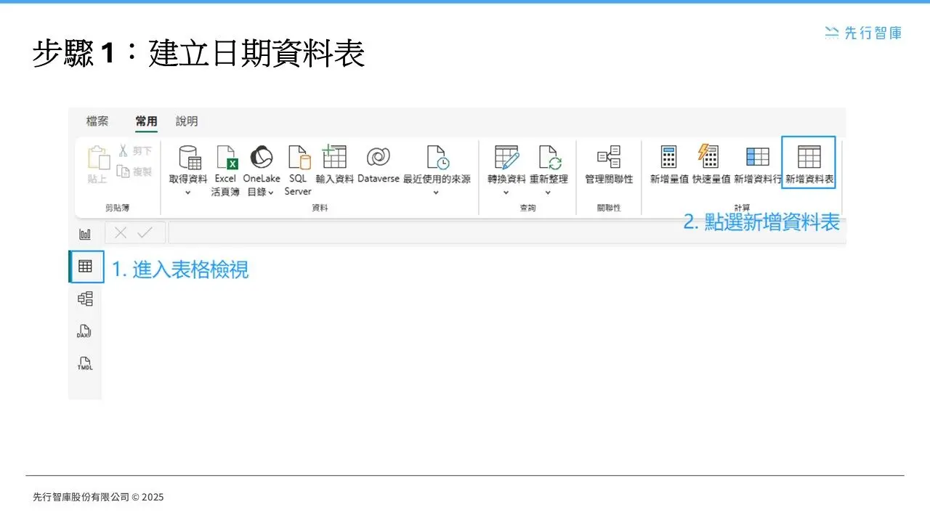Expand 重新整理 (Refresh) dropdown arrow

coord(548,192)
